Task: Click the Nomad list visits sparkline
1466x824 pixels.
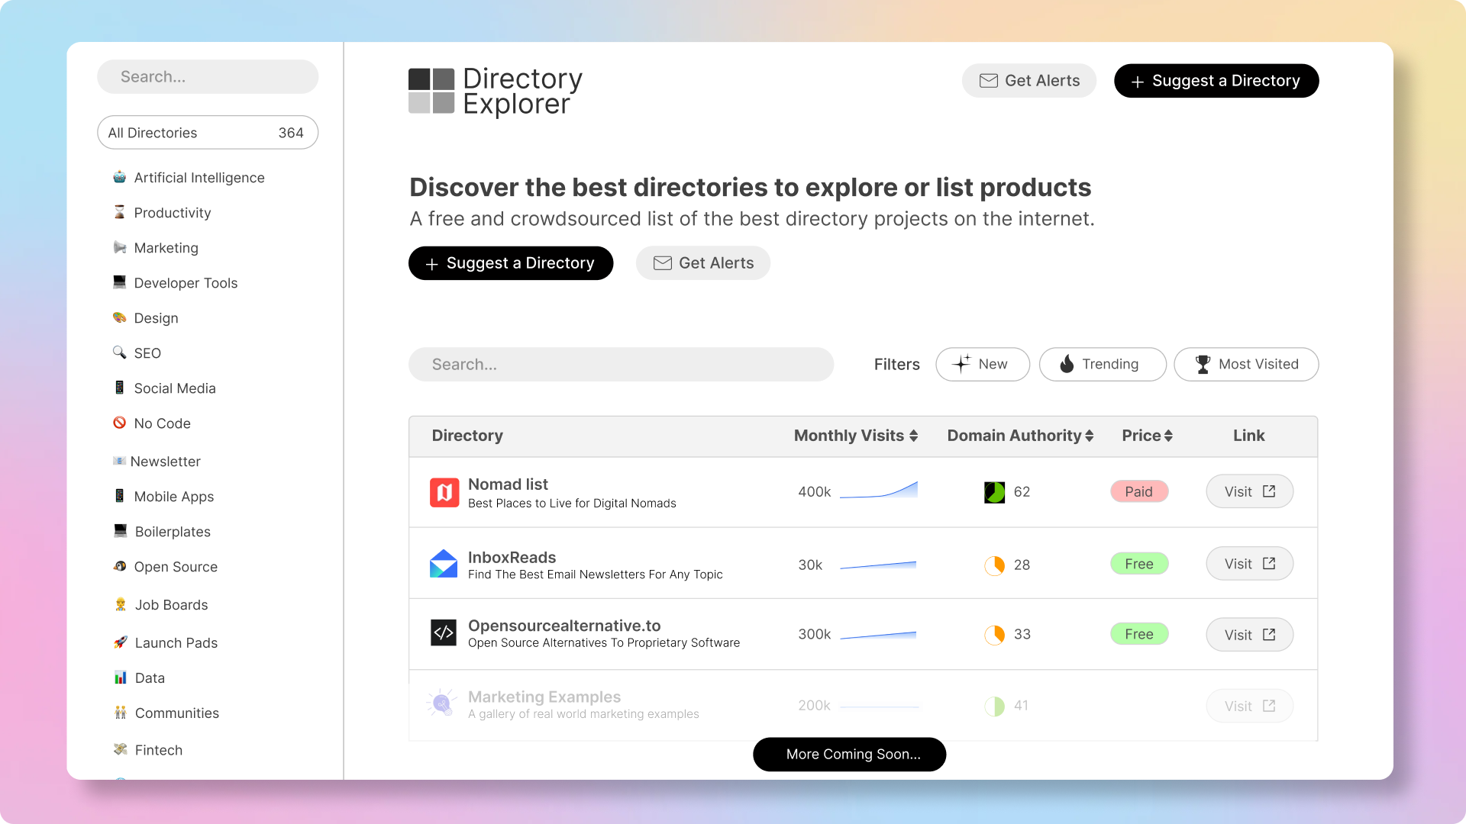Action: [879, 490]
